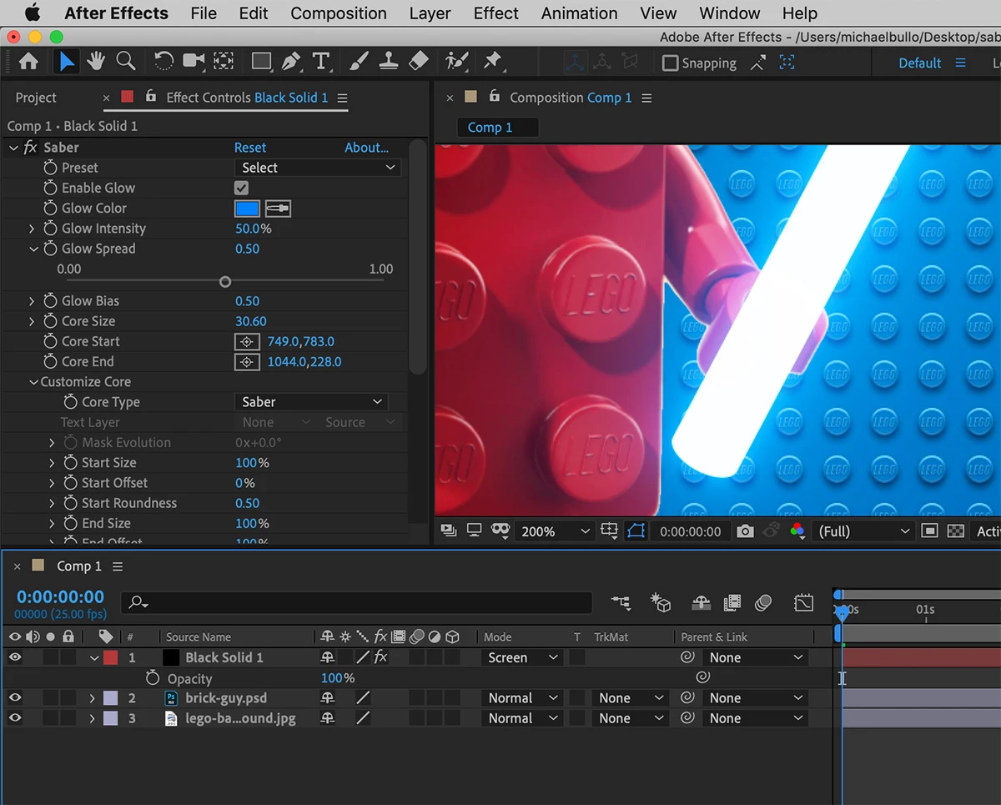Select the Clone Stamp tool
The height and width of the screenshot is (805, 1001).
tap(388, 61)
